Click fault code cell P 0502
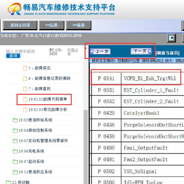Screen dimensions: 184x184 pos(106,171)
